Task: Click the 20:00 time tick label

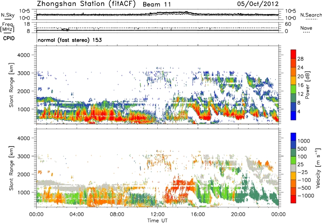Action: 238,215
